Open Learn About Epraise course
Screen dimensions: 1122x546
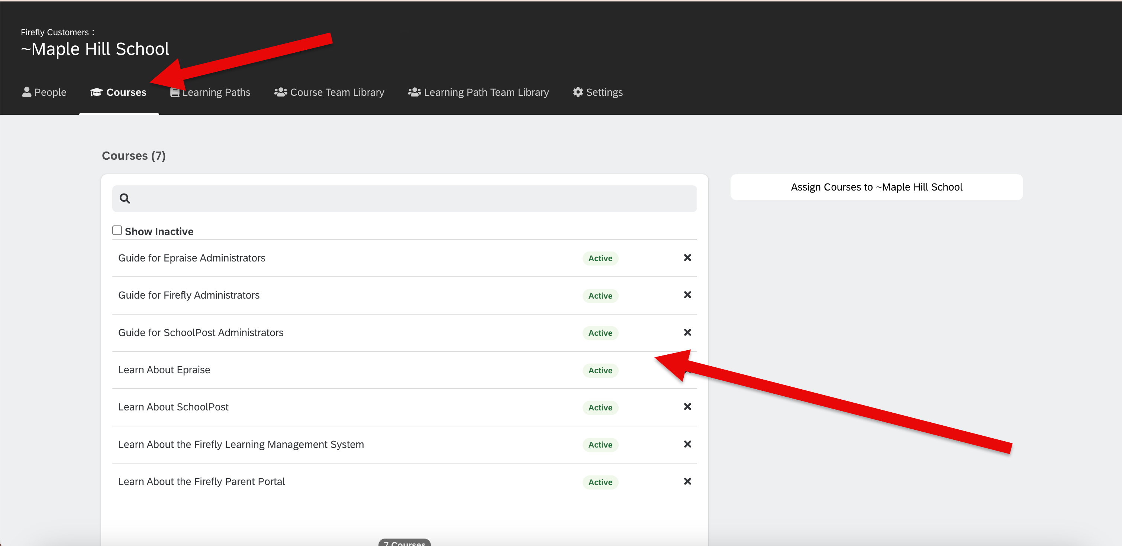click(164, 370)
